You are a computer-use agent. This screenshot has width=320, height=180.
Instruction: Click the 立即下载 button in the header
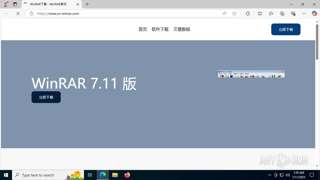[286, 29]
